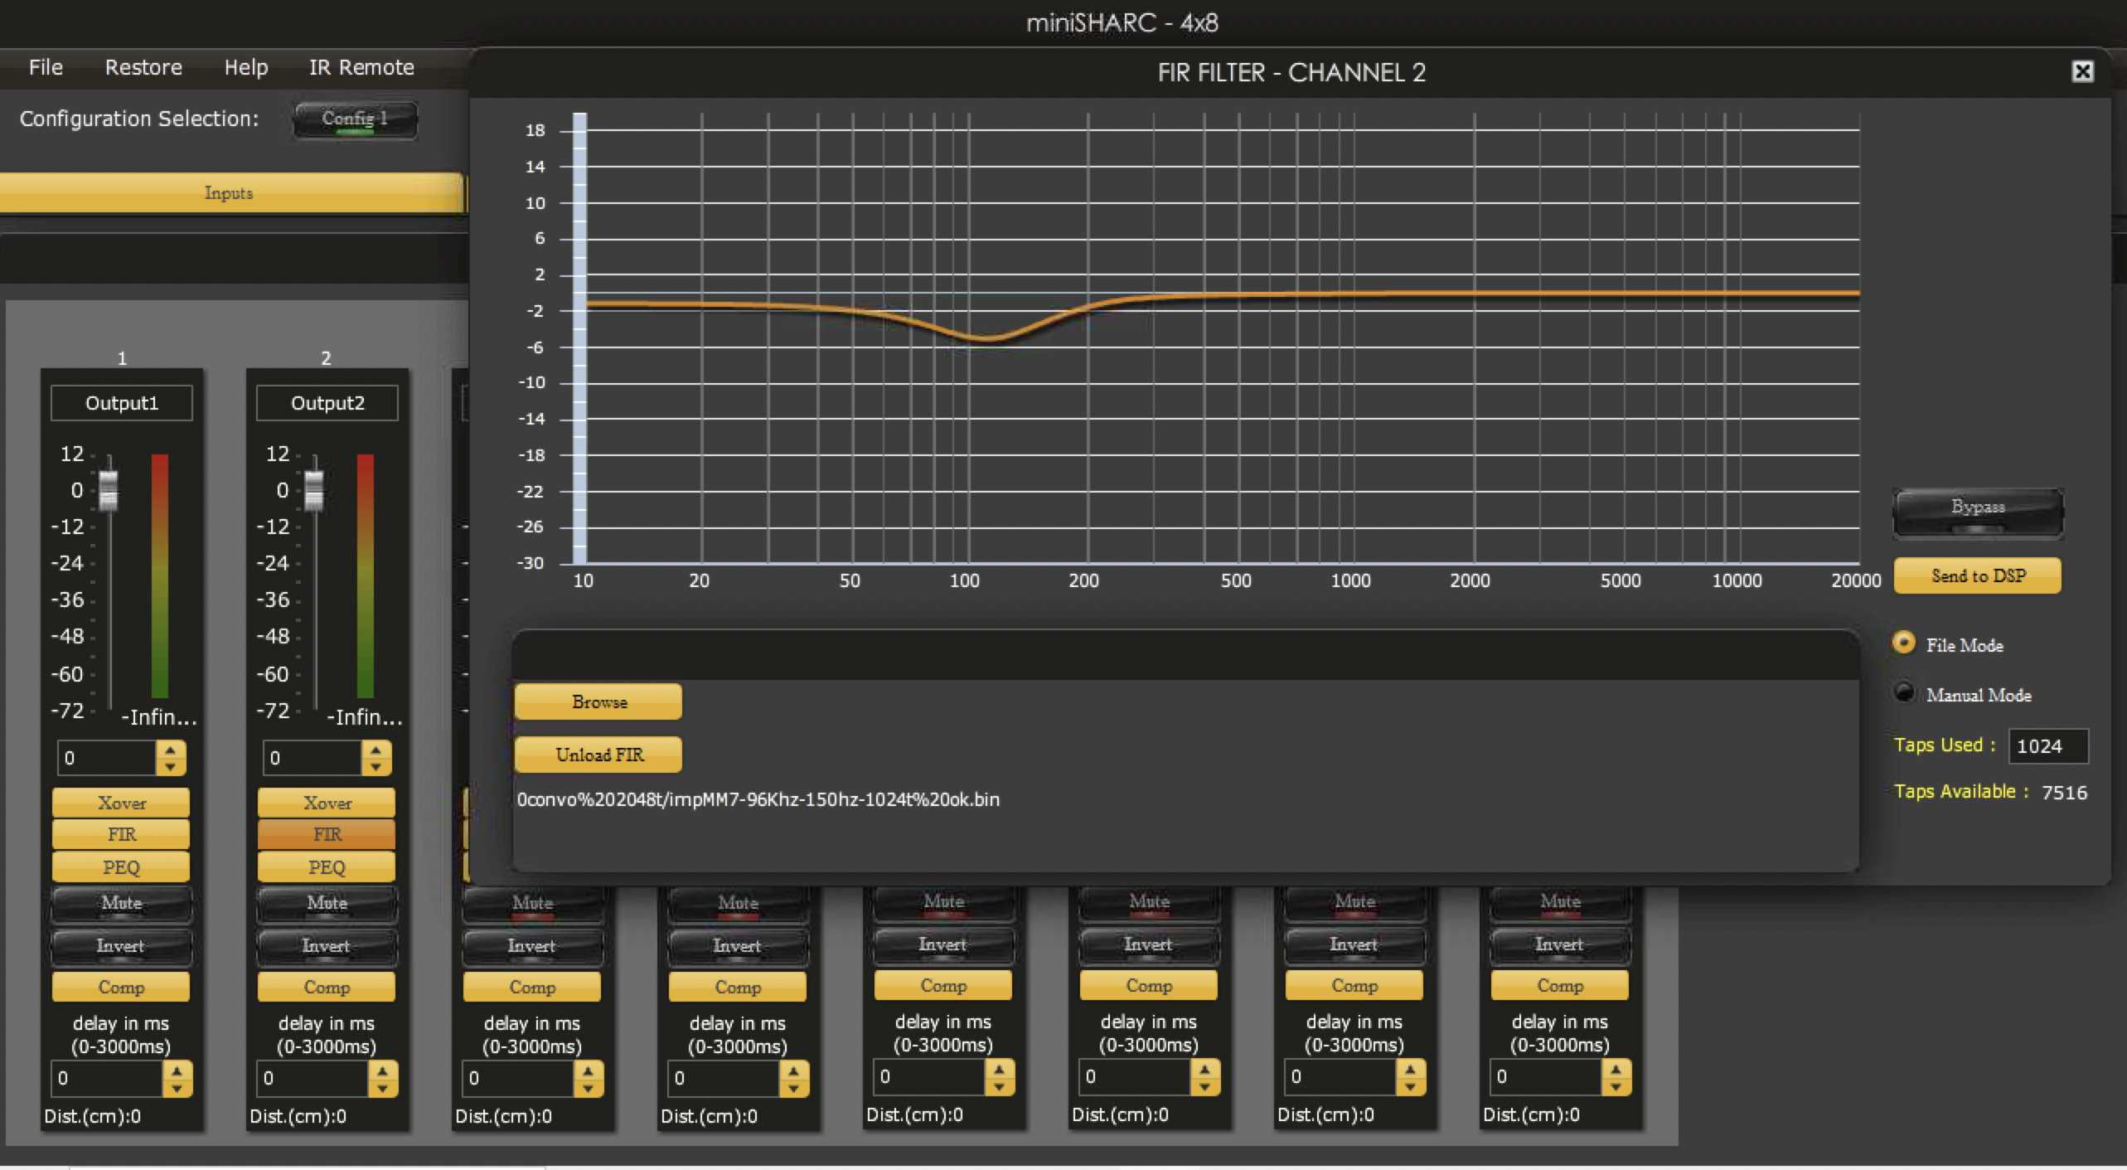Open the Xover settings for Output1

click(121, 803)
